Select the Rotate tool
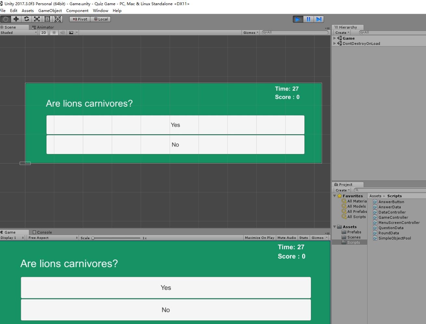426x324 pixels. [27, 19]
